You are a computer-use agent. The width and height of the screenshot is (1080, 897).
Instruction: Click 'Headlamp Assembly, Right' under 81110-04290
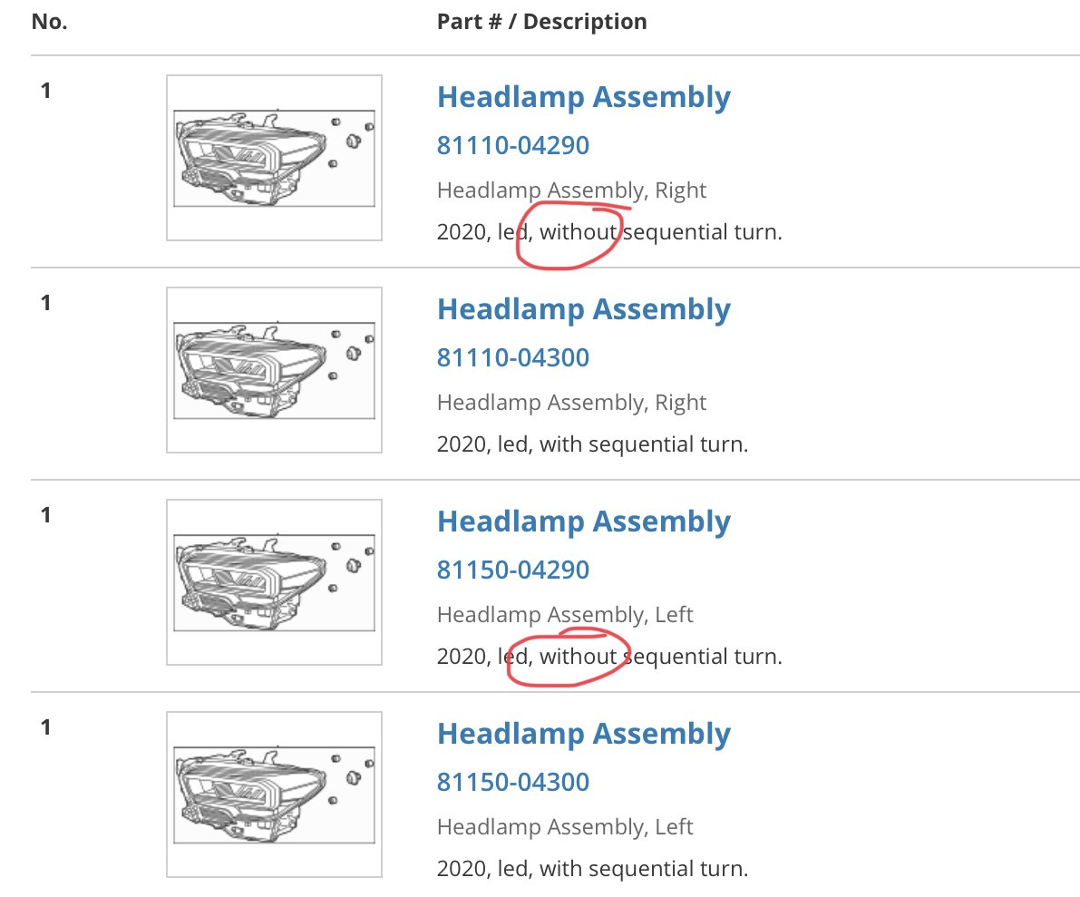click(571, 190)
